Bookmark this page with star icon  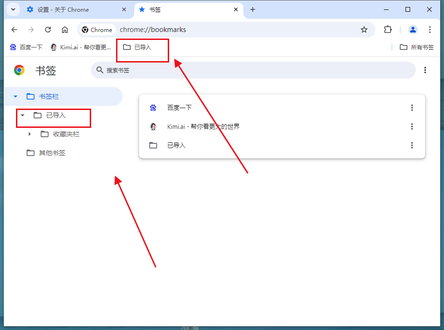(x=364, y=30)
